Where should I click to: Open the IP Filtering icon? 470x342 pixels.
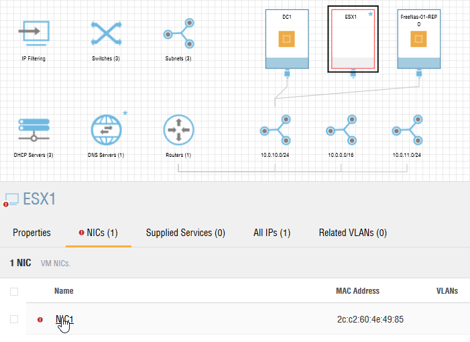pyautogui.click(x=34, y=34)
